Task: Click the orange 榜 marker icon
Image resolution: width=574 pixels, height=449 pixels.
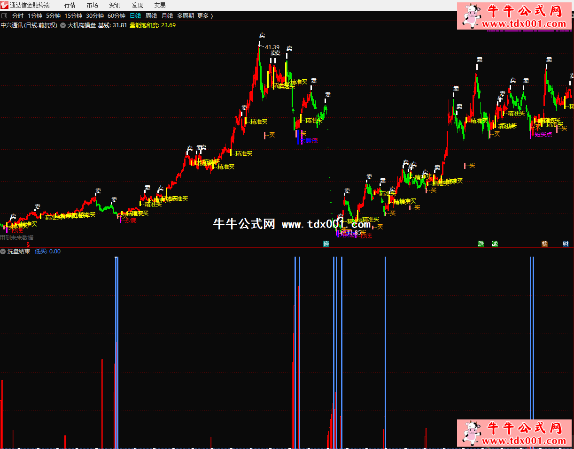Action: 544,244
